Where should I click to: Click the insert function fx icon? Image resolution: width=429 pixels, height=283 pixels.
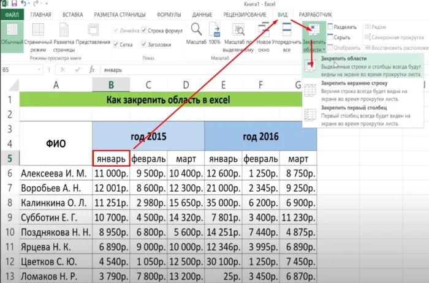[x=91, y=70]
